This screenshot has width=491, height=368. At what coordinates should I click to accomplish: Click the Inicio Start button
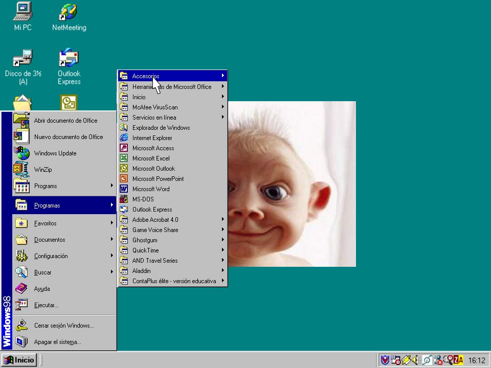(x=19, y=360)
